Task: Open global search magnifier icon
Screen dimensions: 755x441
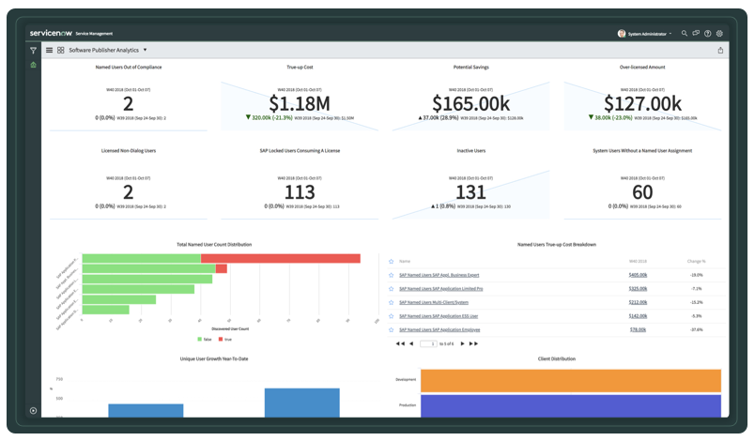Action: [685, 33]
